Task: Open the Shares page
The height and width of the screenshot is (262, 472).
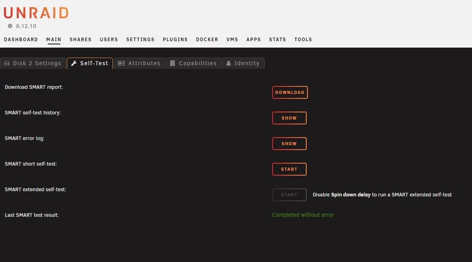Action: click(x=80, y=40)
